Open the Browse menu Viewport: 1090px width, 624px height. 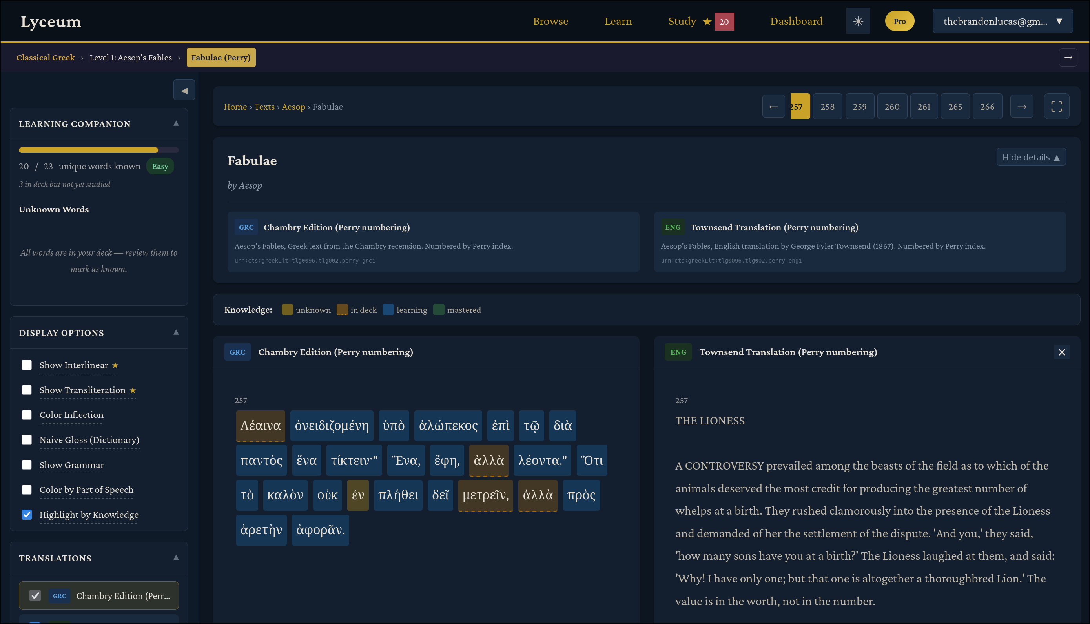[x=550, y=21]
